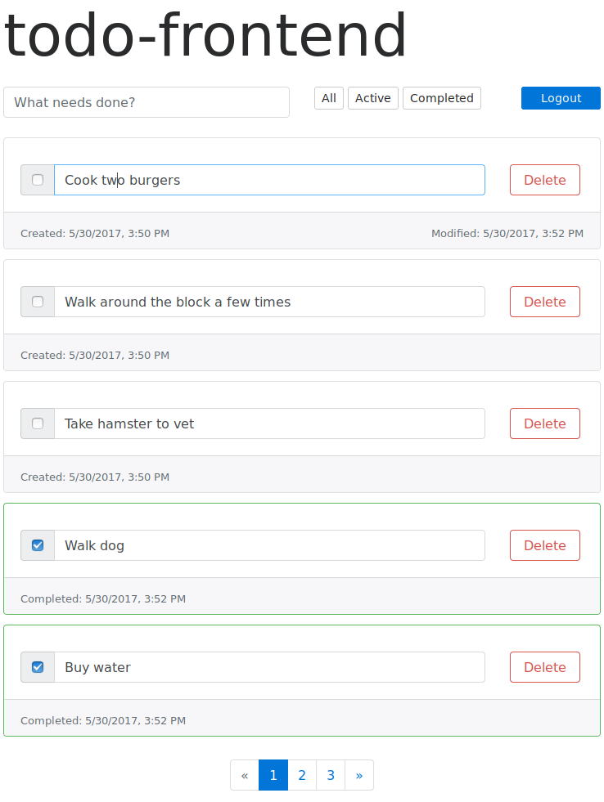Open page 2 of the todo list

302,775
